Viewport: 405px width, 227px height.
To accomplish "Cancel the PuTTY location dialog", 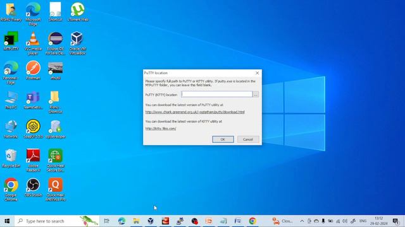I will pyautogui.click(x=248, y=139).
